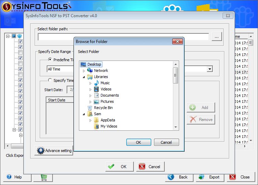
Task: Click the red X Remove icon
Action: click(x=193, y=119)
